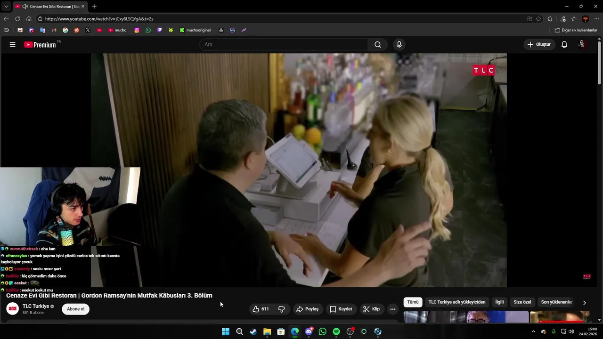Open the 'muchooriginal' Kick bookmark
This screenshot has height=339, width=603.
[x=196, y=30]
